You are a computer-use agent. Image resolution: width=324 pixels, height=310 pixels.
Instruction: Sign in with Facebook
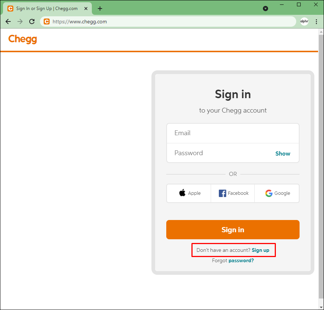(x=233, y=193)
